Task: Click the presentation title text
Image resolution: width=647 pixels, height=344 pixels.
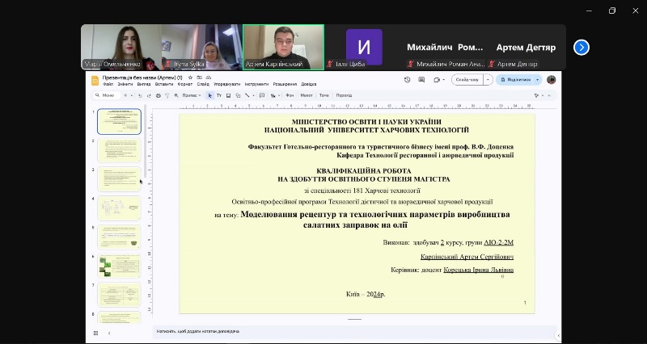Action: click(x=142, y=78)
